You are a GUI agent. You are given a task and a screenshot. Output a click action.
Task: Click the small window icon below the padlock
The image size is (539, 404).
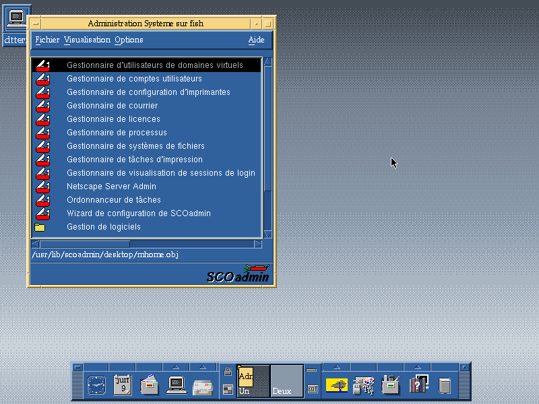coord(228,389)
